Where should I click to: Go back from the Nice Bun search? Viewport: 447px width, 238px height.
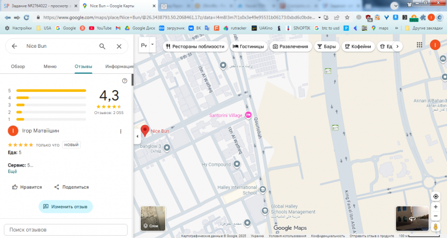[x=14, y=46]
